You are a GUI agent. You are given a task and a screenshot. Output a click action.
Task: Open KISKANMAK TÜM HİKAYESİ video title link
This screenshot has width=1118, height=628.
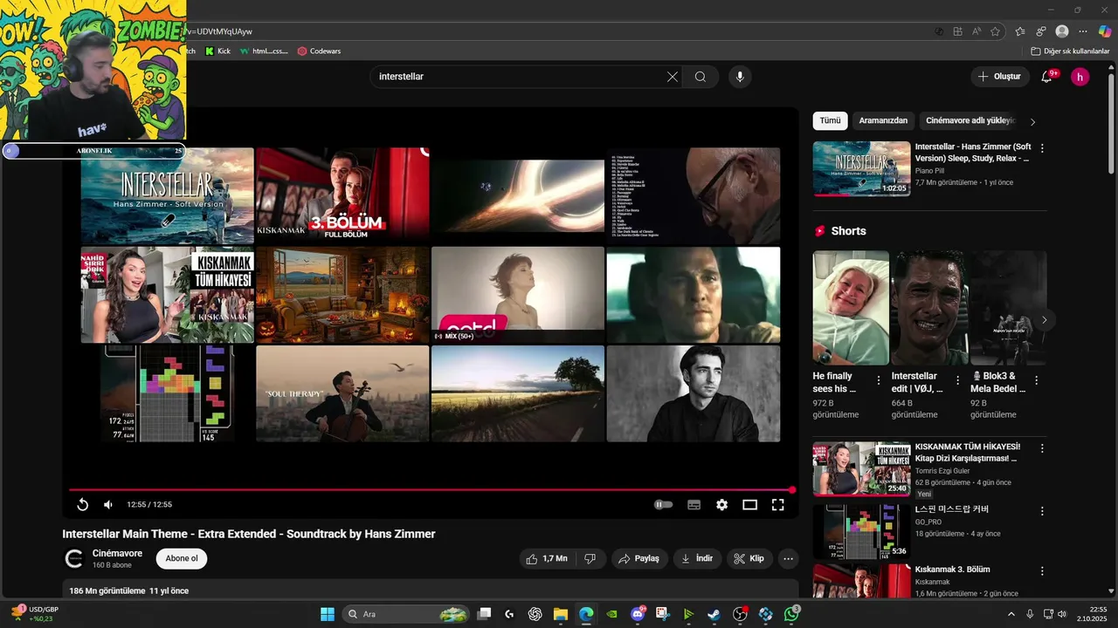point(967,452)
